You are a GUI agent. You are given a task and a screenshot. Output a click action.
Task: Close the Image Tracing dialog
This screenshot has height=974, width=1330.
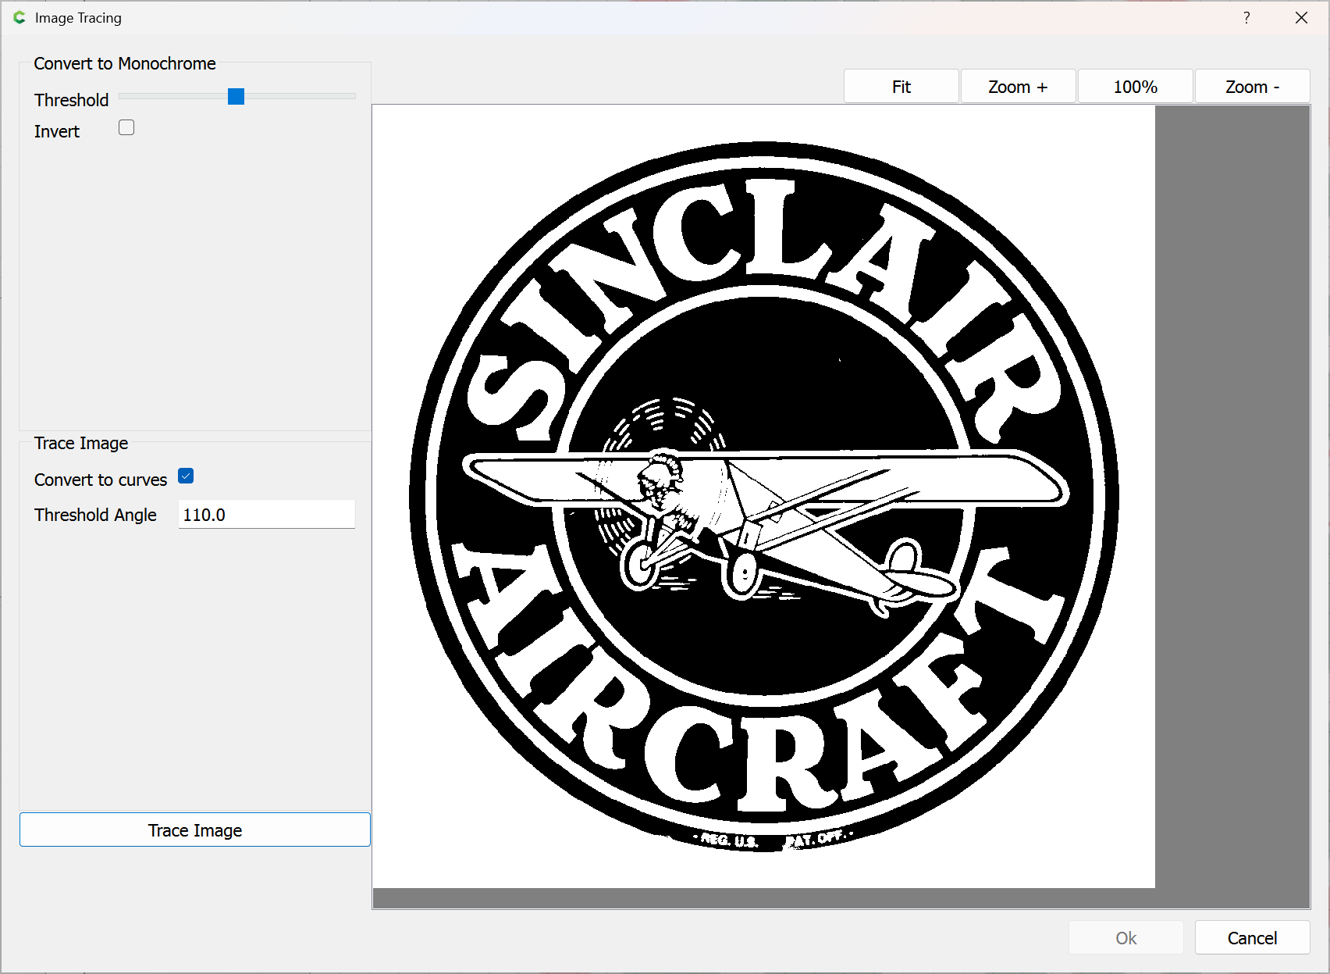pos(1301,17)
